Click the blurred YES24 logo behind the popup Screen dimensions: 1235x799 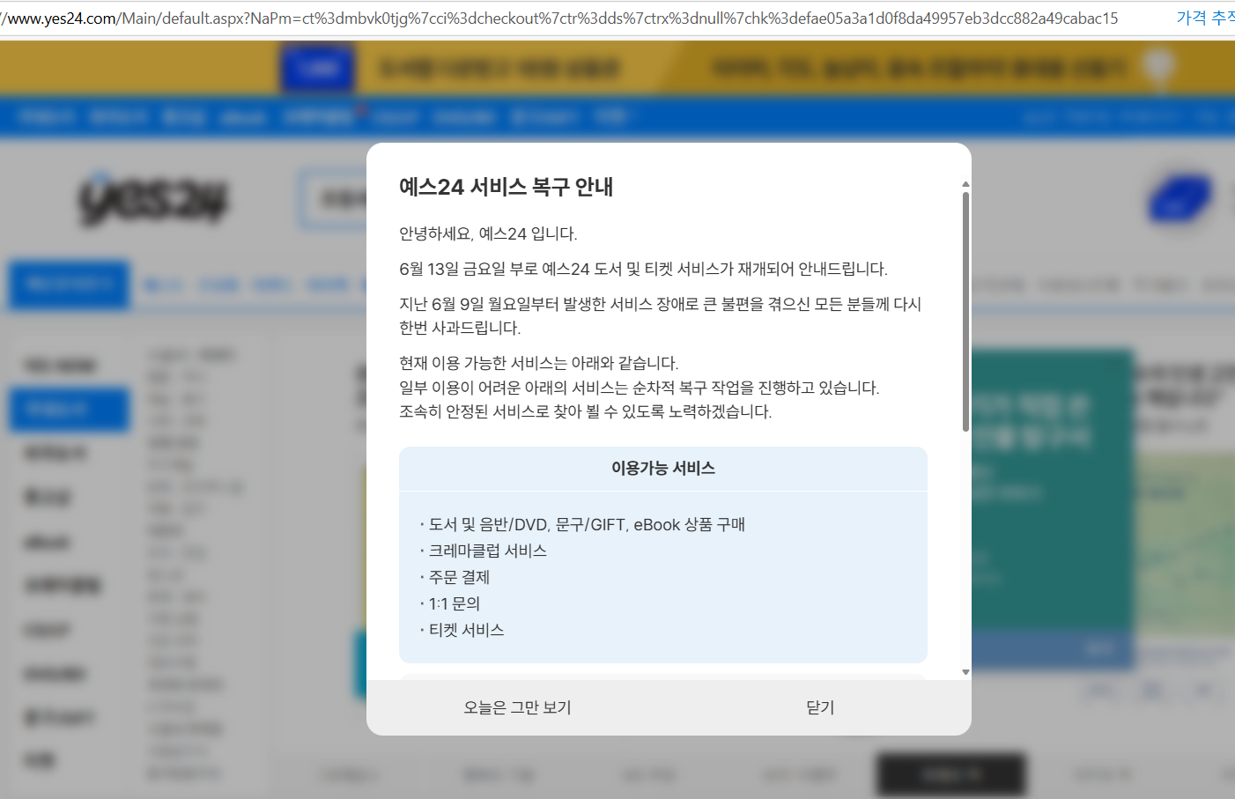[154, 199]
